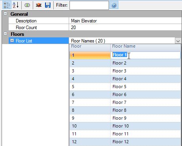
Task: Select the Floor 5 name cell
Action: (145, 87)
